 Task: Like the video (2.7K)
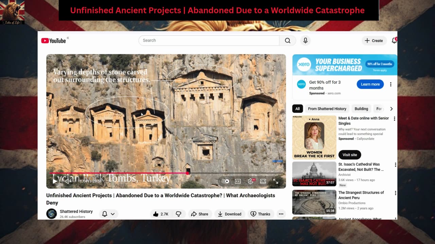(x=161, y=214)
